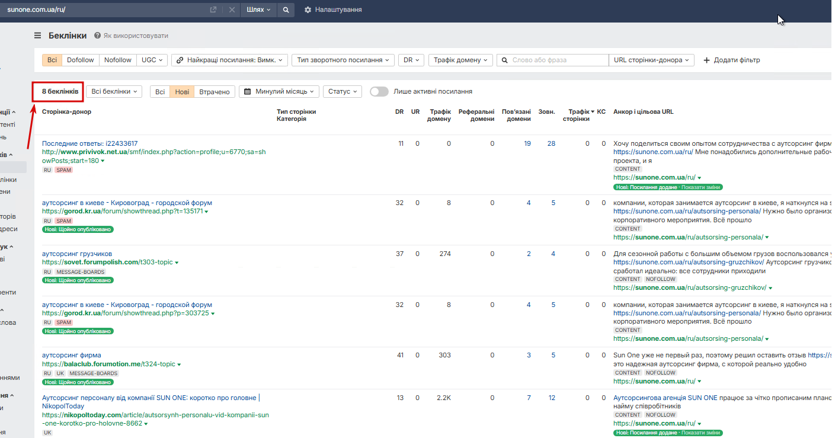Click the search magnifier button in top bar
This screenshot has height=438, width=832.
point(286,10)
